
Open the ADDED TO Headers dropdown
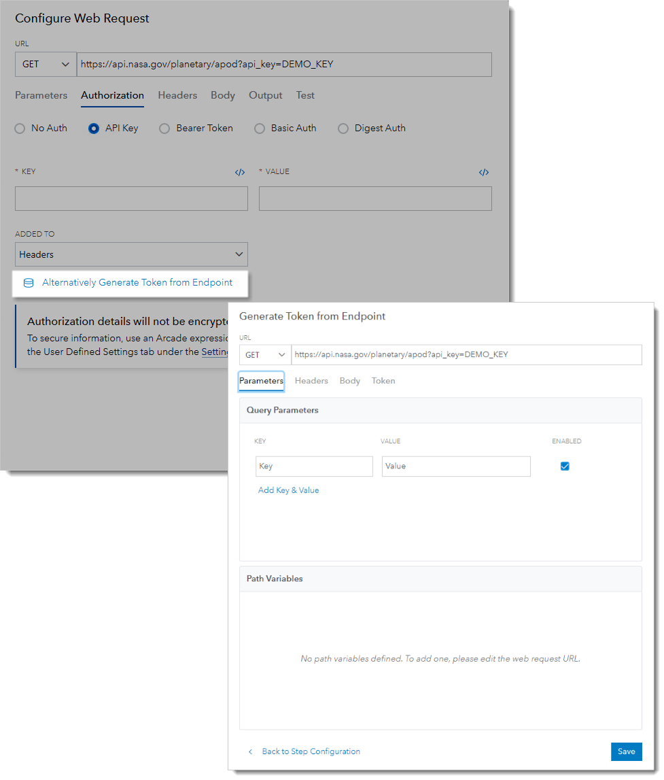tap(131, 254)
